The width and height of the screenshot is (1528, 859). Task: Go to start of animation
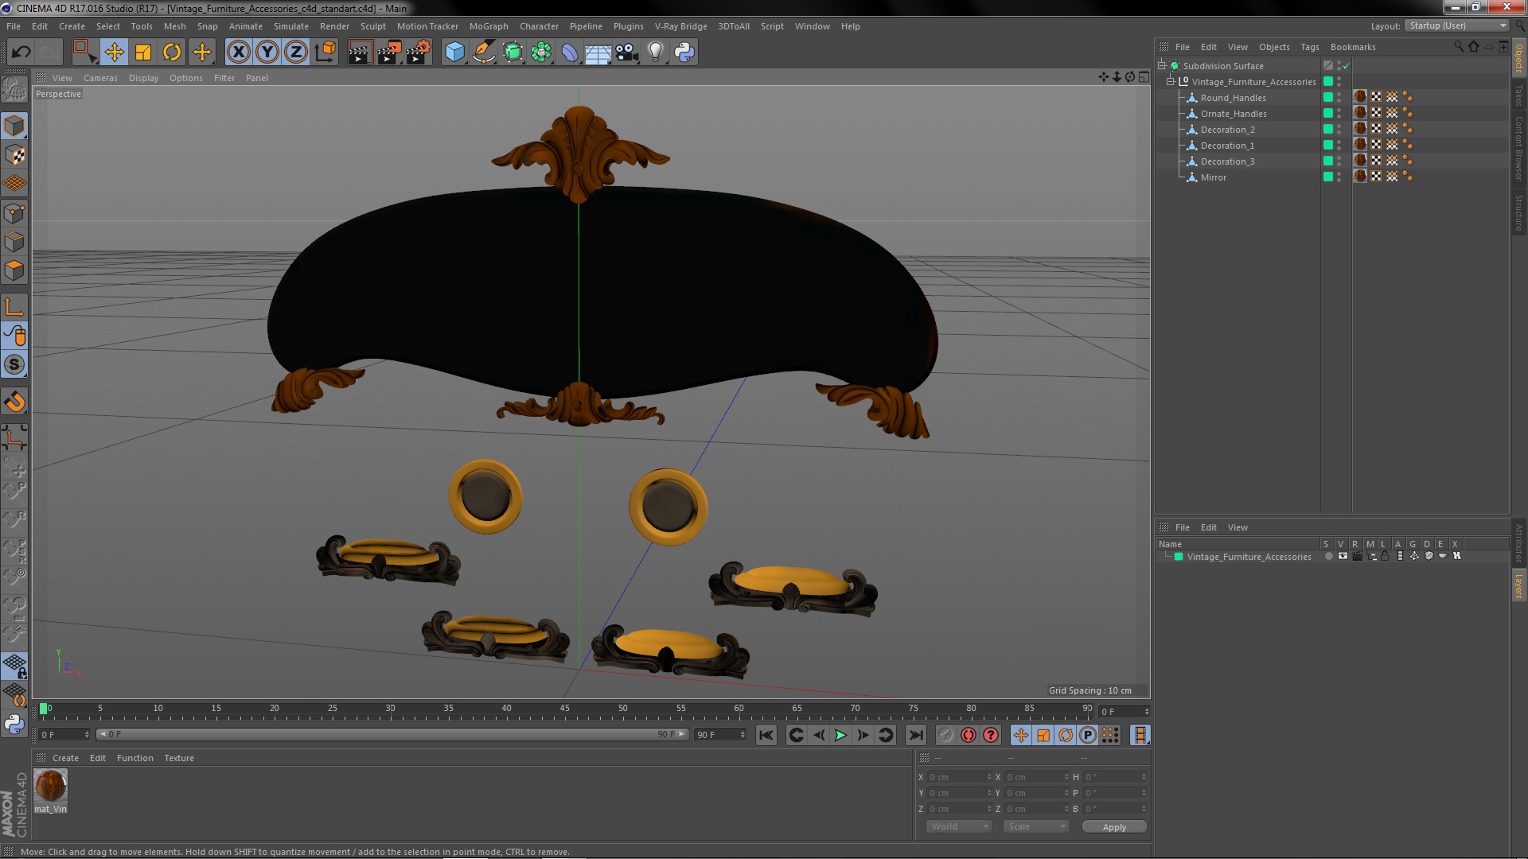point(766,736)
